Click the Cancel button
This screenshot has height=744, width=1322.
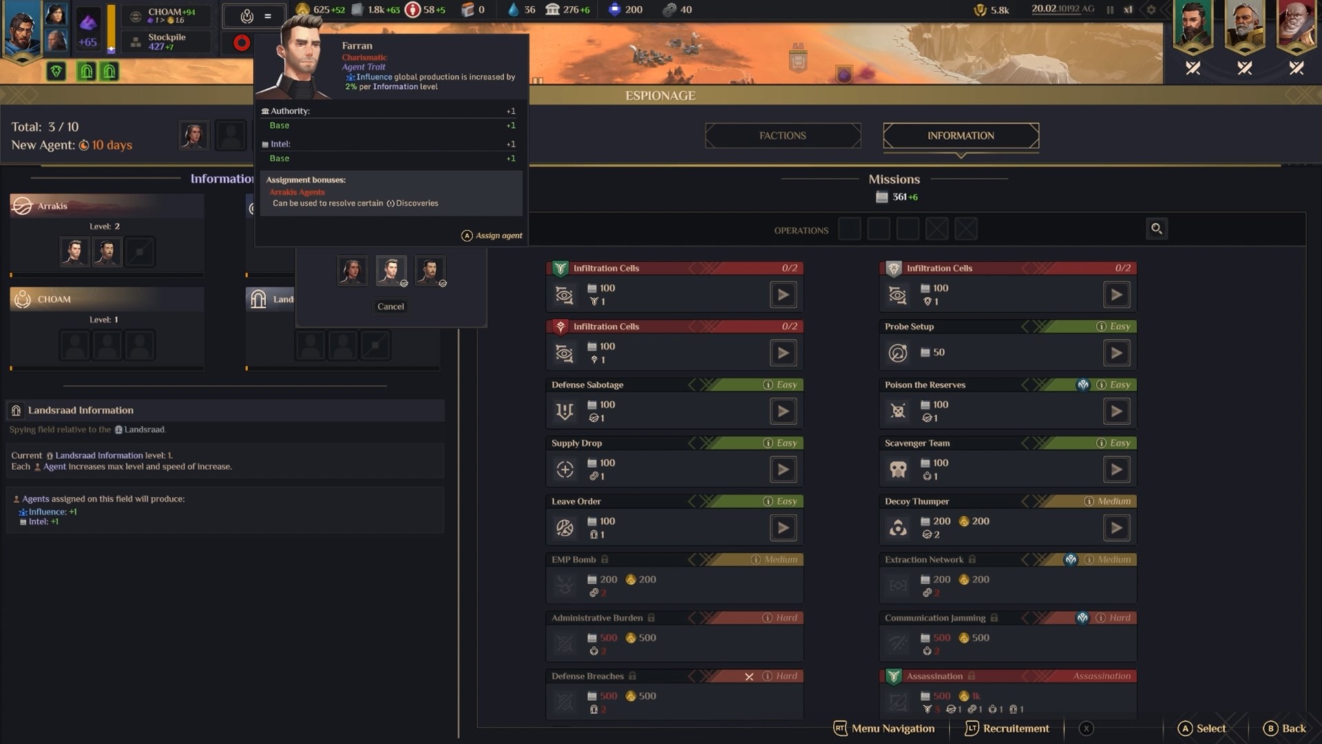point(390,307)
